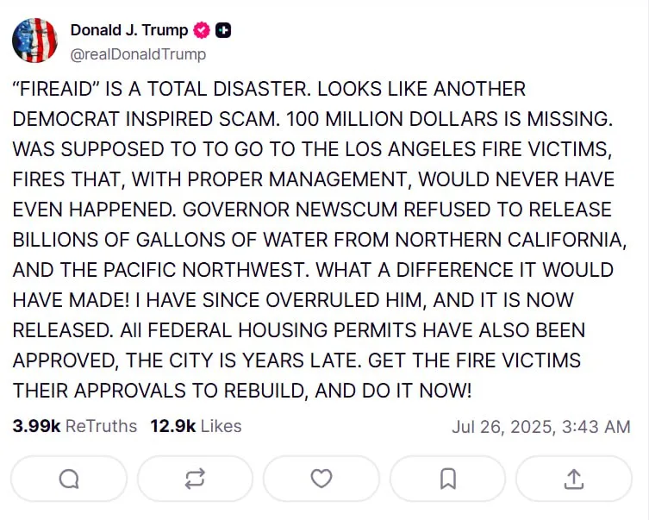The image size is (649, 520).
Task: Visit the @realDonaldTrump handle link
Action: click(x=138, y=54)
